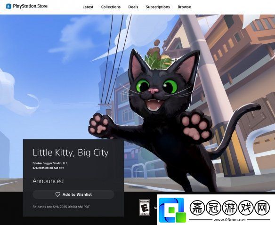Open the Latest menu
Image resolution: width=275 pixels, height=225 pixels.
click(x=88, y=7)
